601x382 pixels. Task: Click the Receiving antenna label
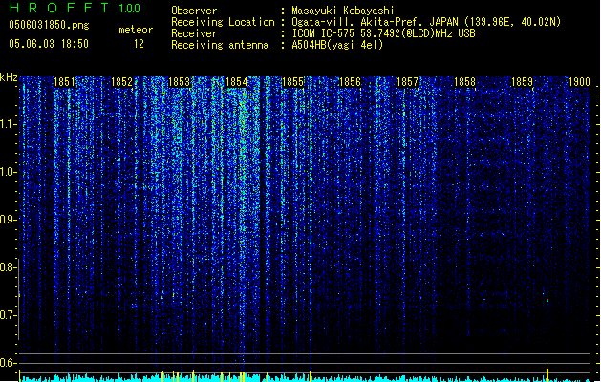pyautogui.click(x=220, y=45)
